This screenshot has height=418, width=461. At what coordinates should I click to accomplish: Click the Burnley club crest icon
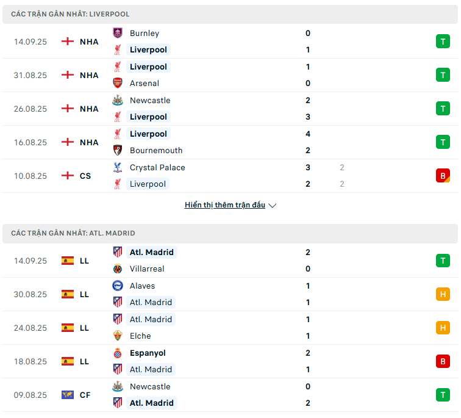point(118,34)
